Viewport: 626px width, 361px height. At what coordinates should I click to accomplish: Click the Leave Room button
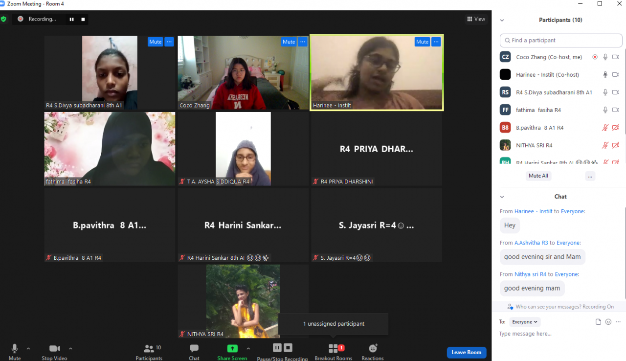pos(467,352)
